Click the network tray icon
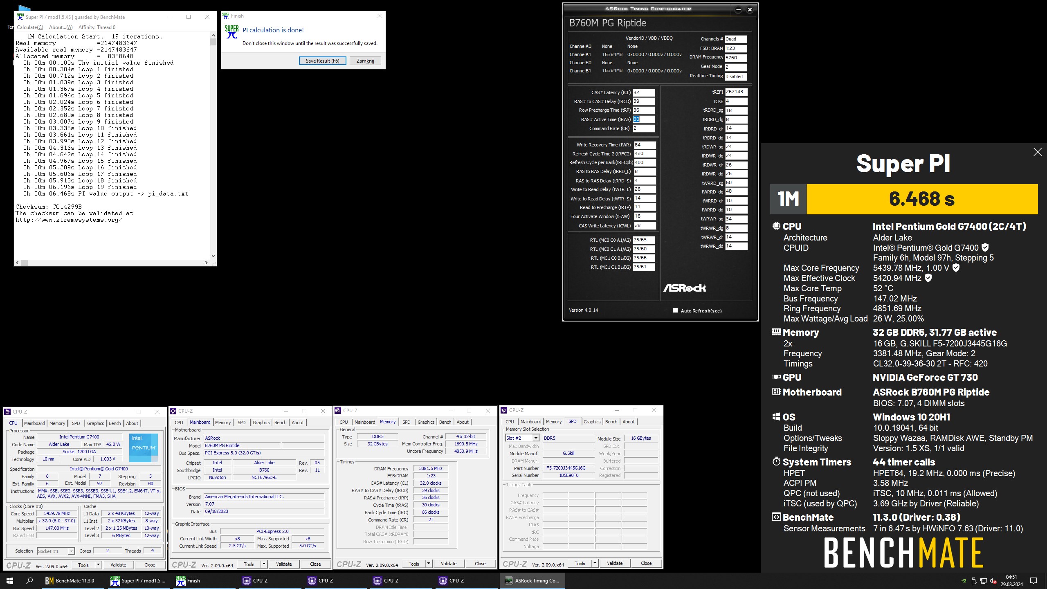The height and width of the screenshot is (589, 1047). pyautogui.click(x=984, y=581)
